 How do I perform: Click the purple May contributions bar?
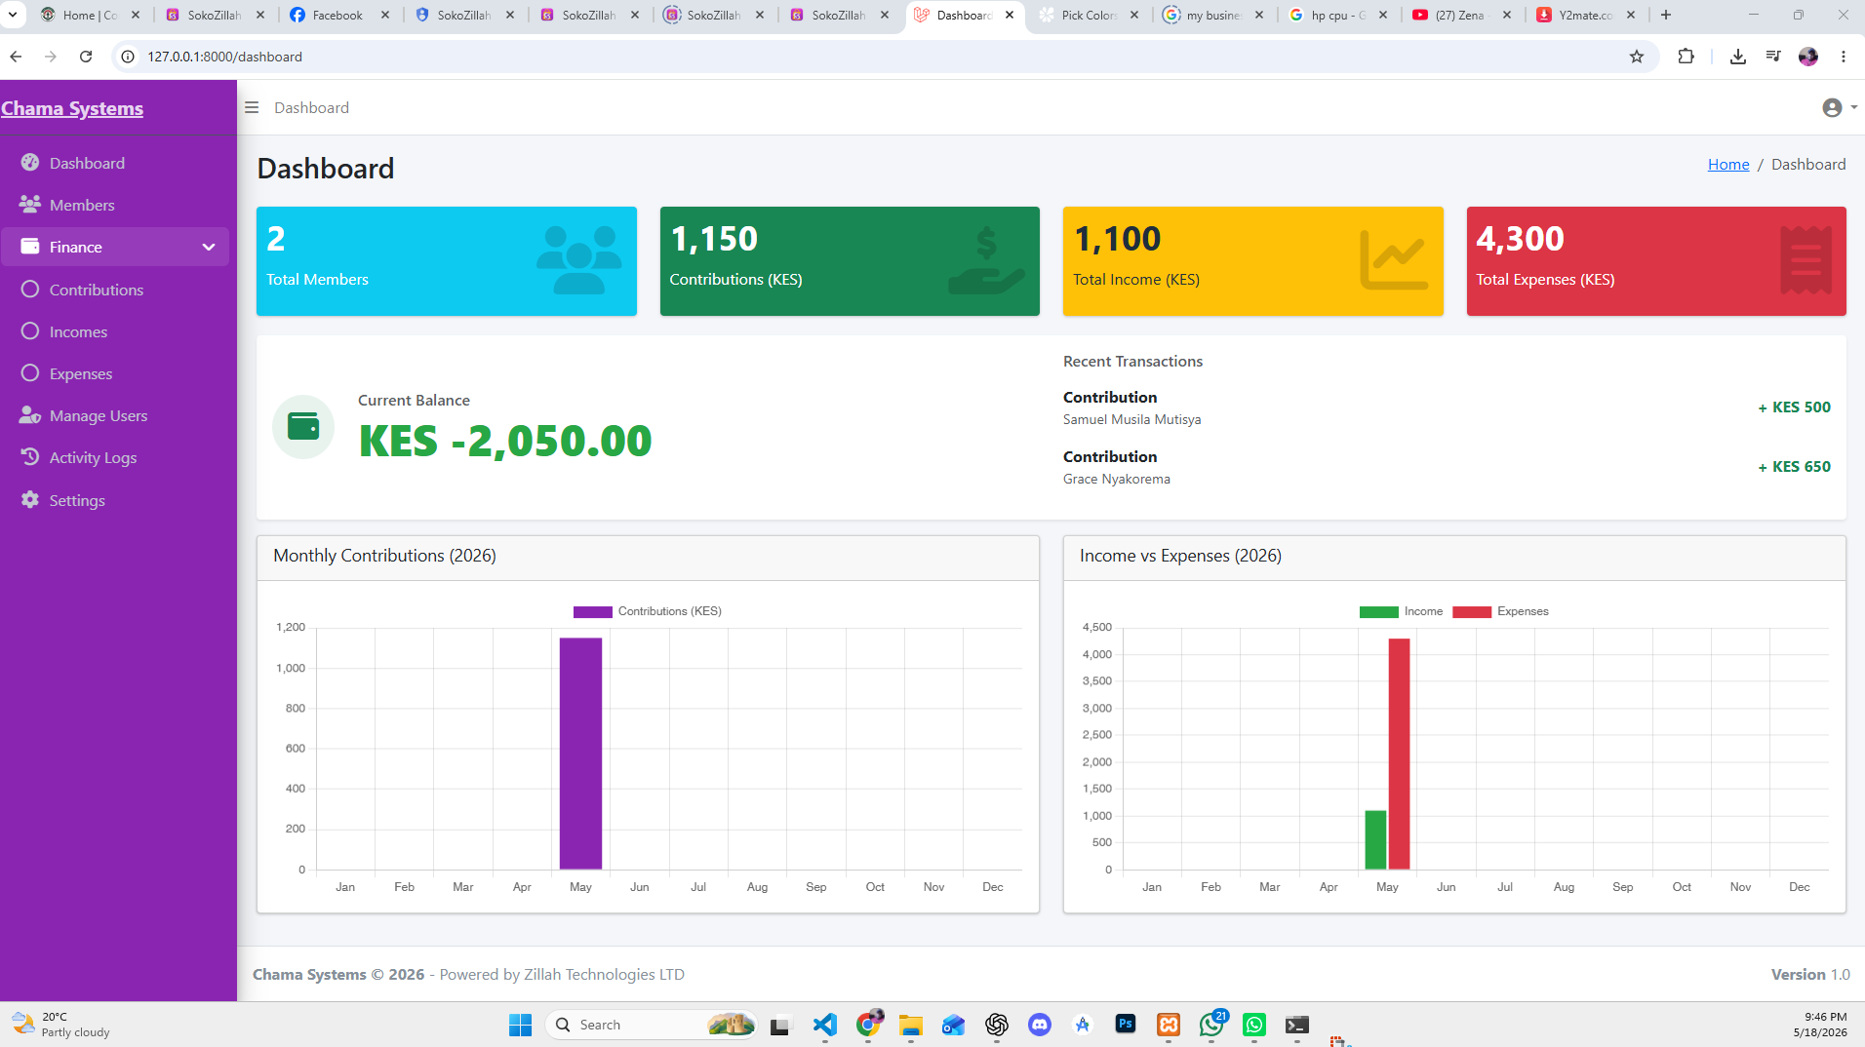pos(580,754)
